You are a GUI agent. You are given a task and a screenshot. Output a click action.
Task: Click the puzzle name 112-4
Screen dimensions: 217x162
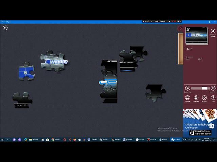coord(189,49)
